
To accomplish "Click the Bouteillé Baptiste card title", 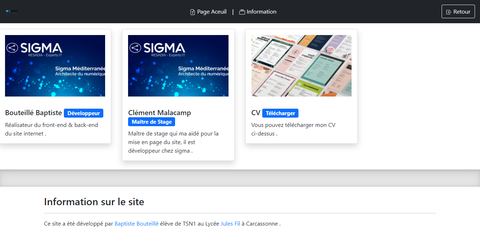I will tap(33, 113).
